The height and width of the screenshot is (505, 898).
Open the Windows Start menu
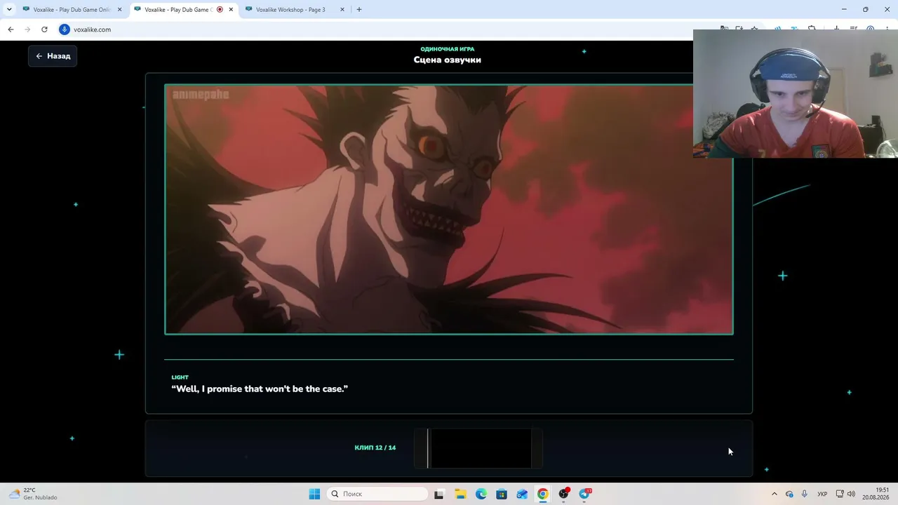pos(314,494)
